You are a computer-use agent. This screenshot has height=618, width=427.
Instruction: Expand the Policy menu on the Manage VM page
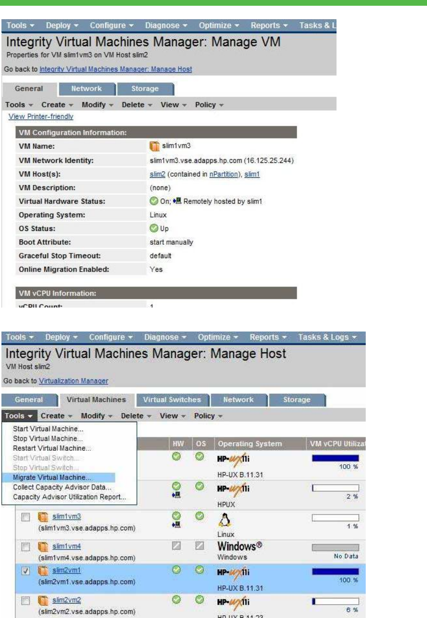209,104
